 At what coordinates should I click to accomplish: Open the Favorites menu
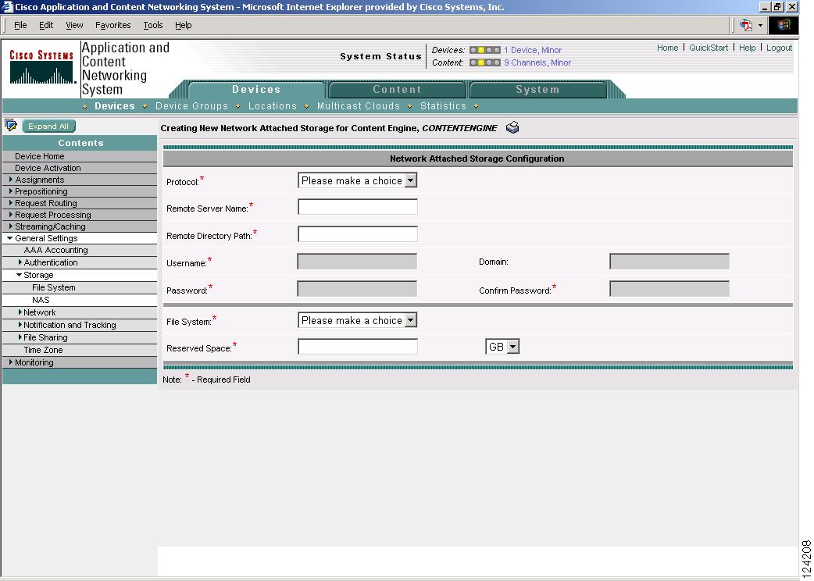click(112, 25)
